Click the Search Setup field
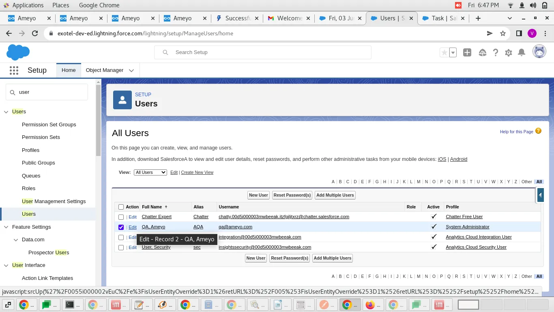Viewport: 554px width, 312px height. coord(263,52)
